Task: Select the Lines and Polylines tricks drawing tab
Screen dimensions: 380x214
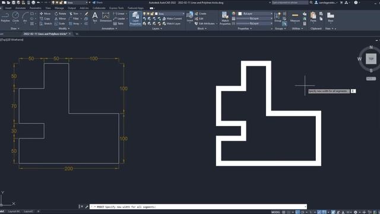Action: pos(45,34)
